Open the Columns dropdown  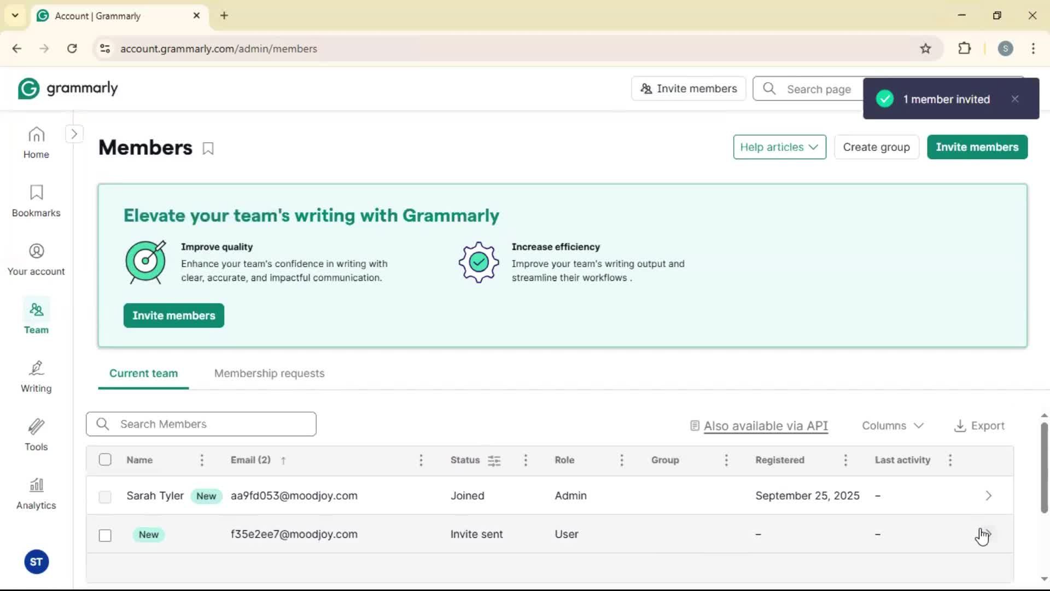[x=892, y=426]
